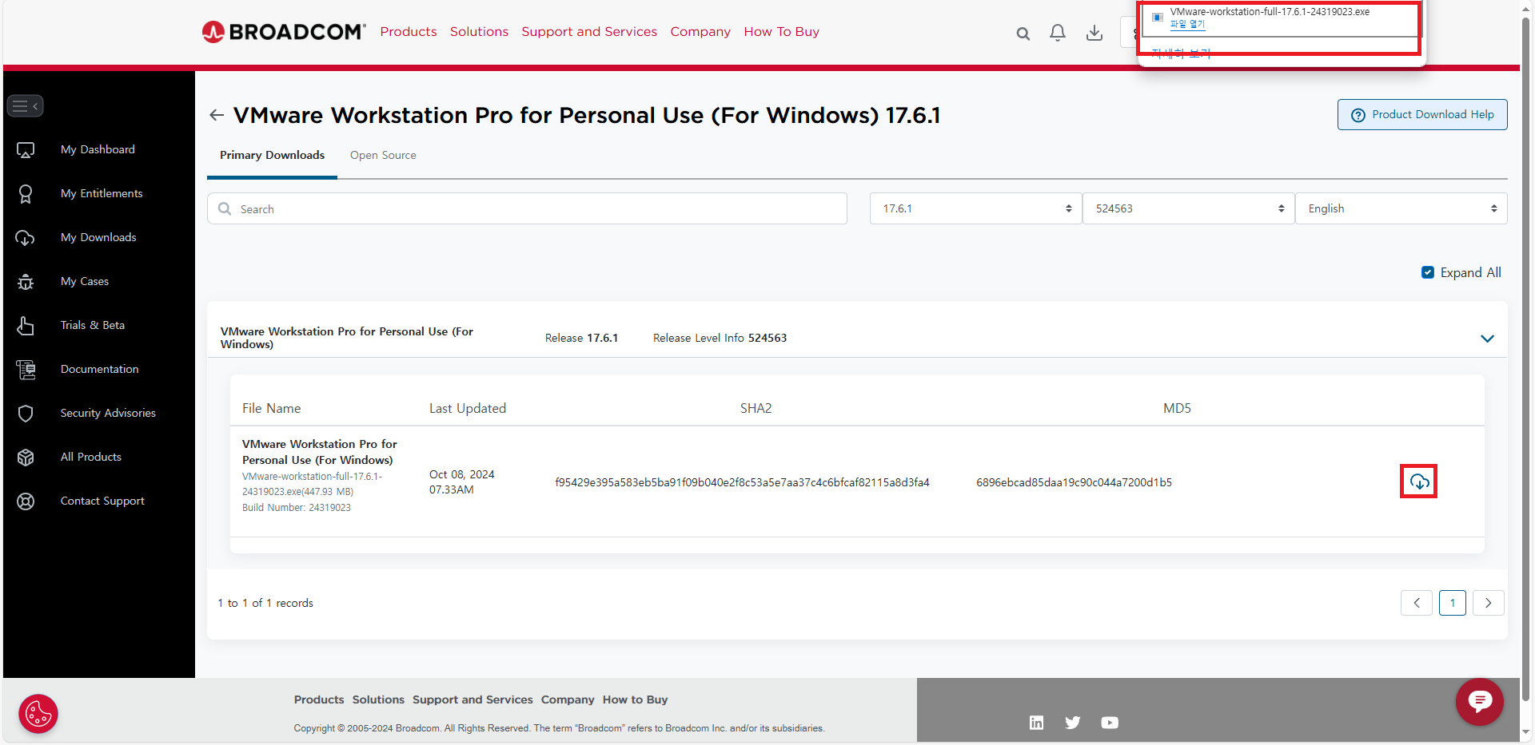Click the downloaded exe file icon in popup
This screenshot has width=1535, height=745.
tap(1157, 17)
